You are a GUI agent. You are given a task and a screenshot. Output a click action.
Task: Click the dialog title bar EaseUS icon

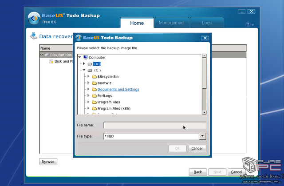click(79, 38)
